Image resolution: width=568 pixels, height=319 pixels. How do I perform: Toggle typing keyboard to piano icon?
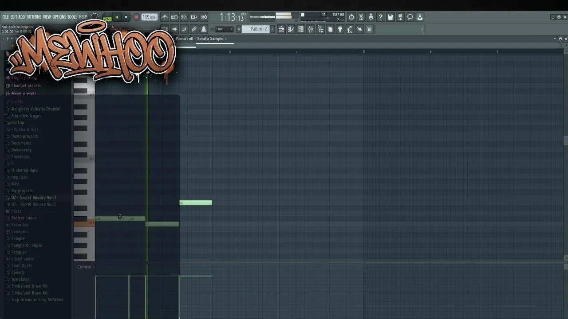tap(165, 29)
